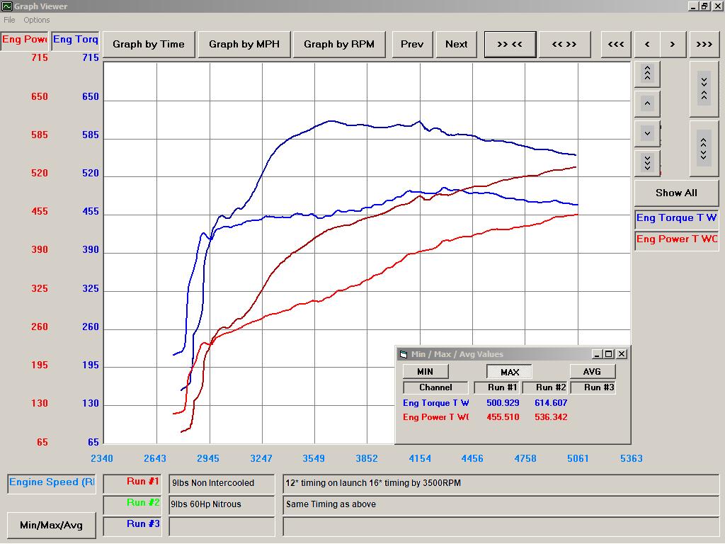Toggle the AVG values button
Image resolution: width=725 pixels, height=544 pixels.
coord(592,371)
